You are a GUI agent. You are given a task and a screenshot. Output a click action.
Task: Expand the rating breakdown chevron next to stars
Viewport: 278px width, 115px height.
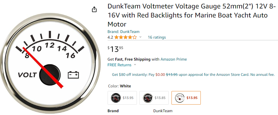[x=140, y=37]
